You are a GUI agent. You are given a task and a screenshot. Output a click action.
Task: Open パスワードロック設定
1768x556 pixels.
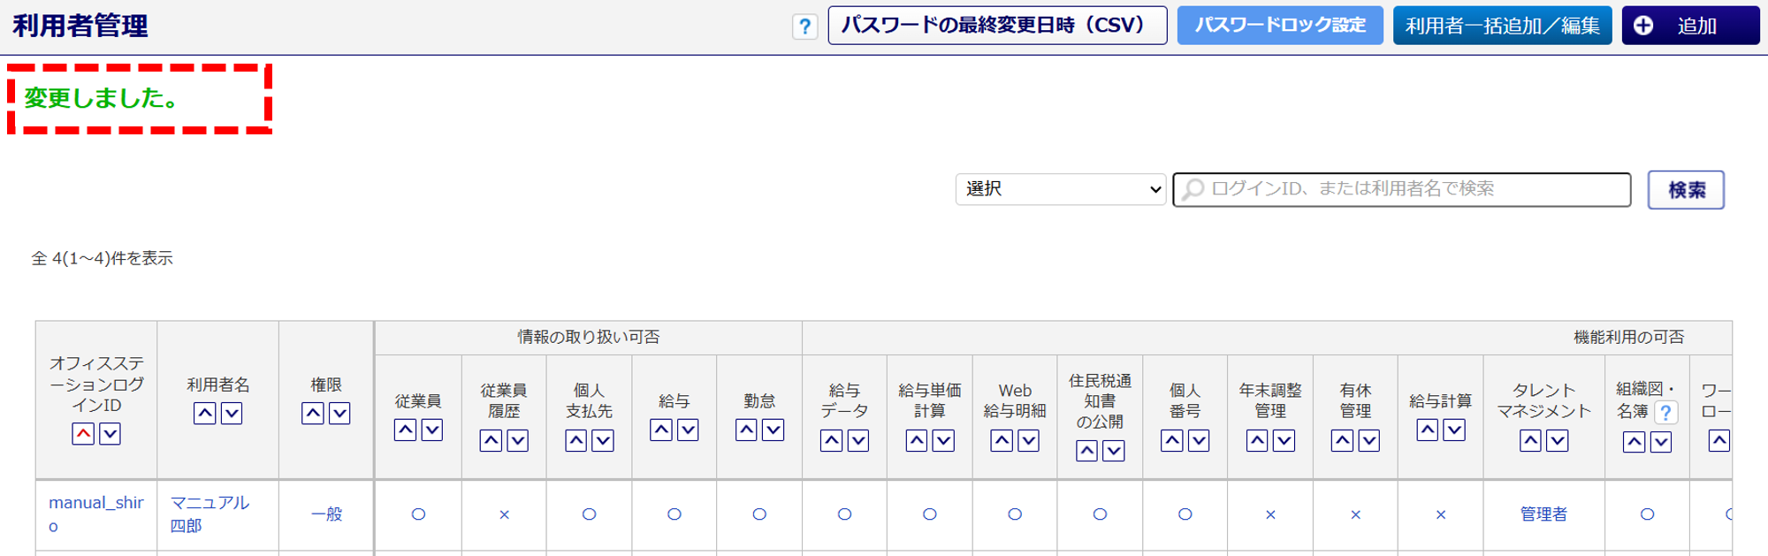pyautogui.click(x=1280, y=26)
